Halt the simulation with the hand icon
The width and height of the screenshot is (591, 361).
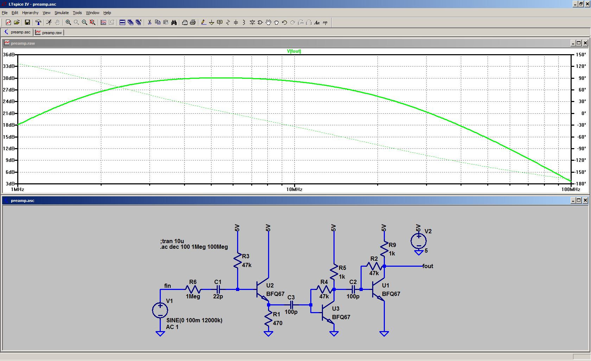point(57,23)
